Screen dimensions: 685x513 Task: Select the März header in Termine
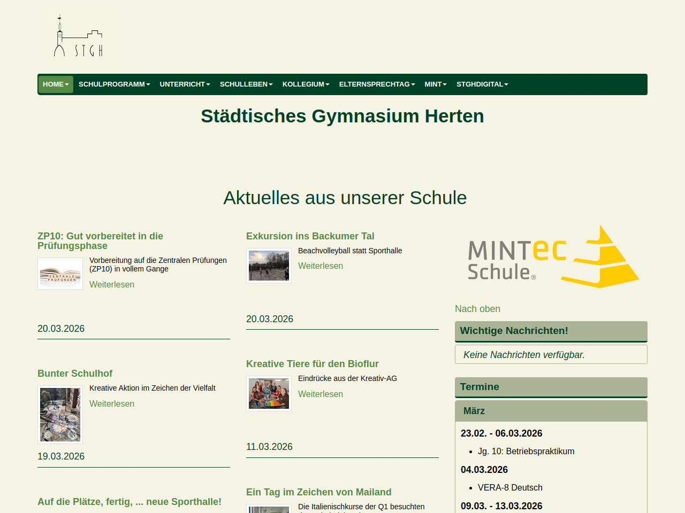[x=474, y=411]
